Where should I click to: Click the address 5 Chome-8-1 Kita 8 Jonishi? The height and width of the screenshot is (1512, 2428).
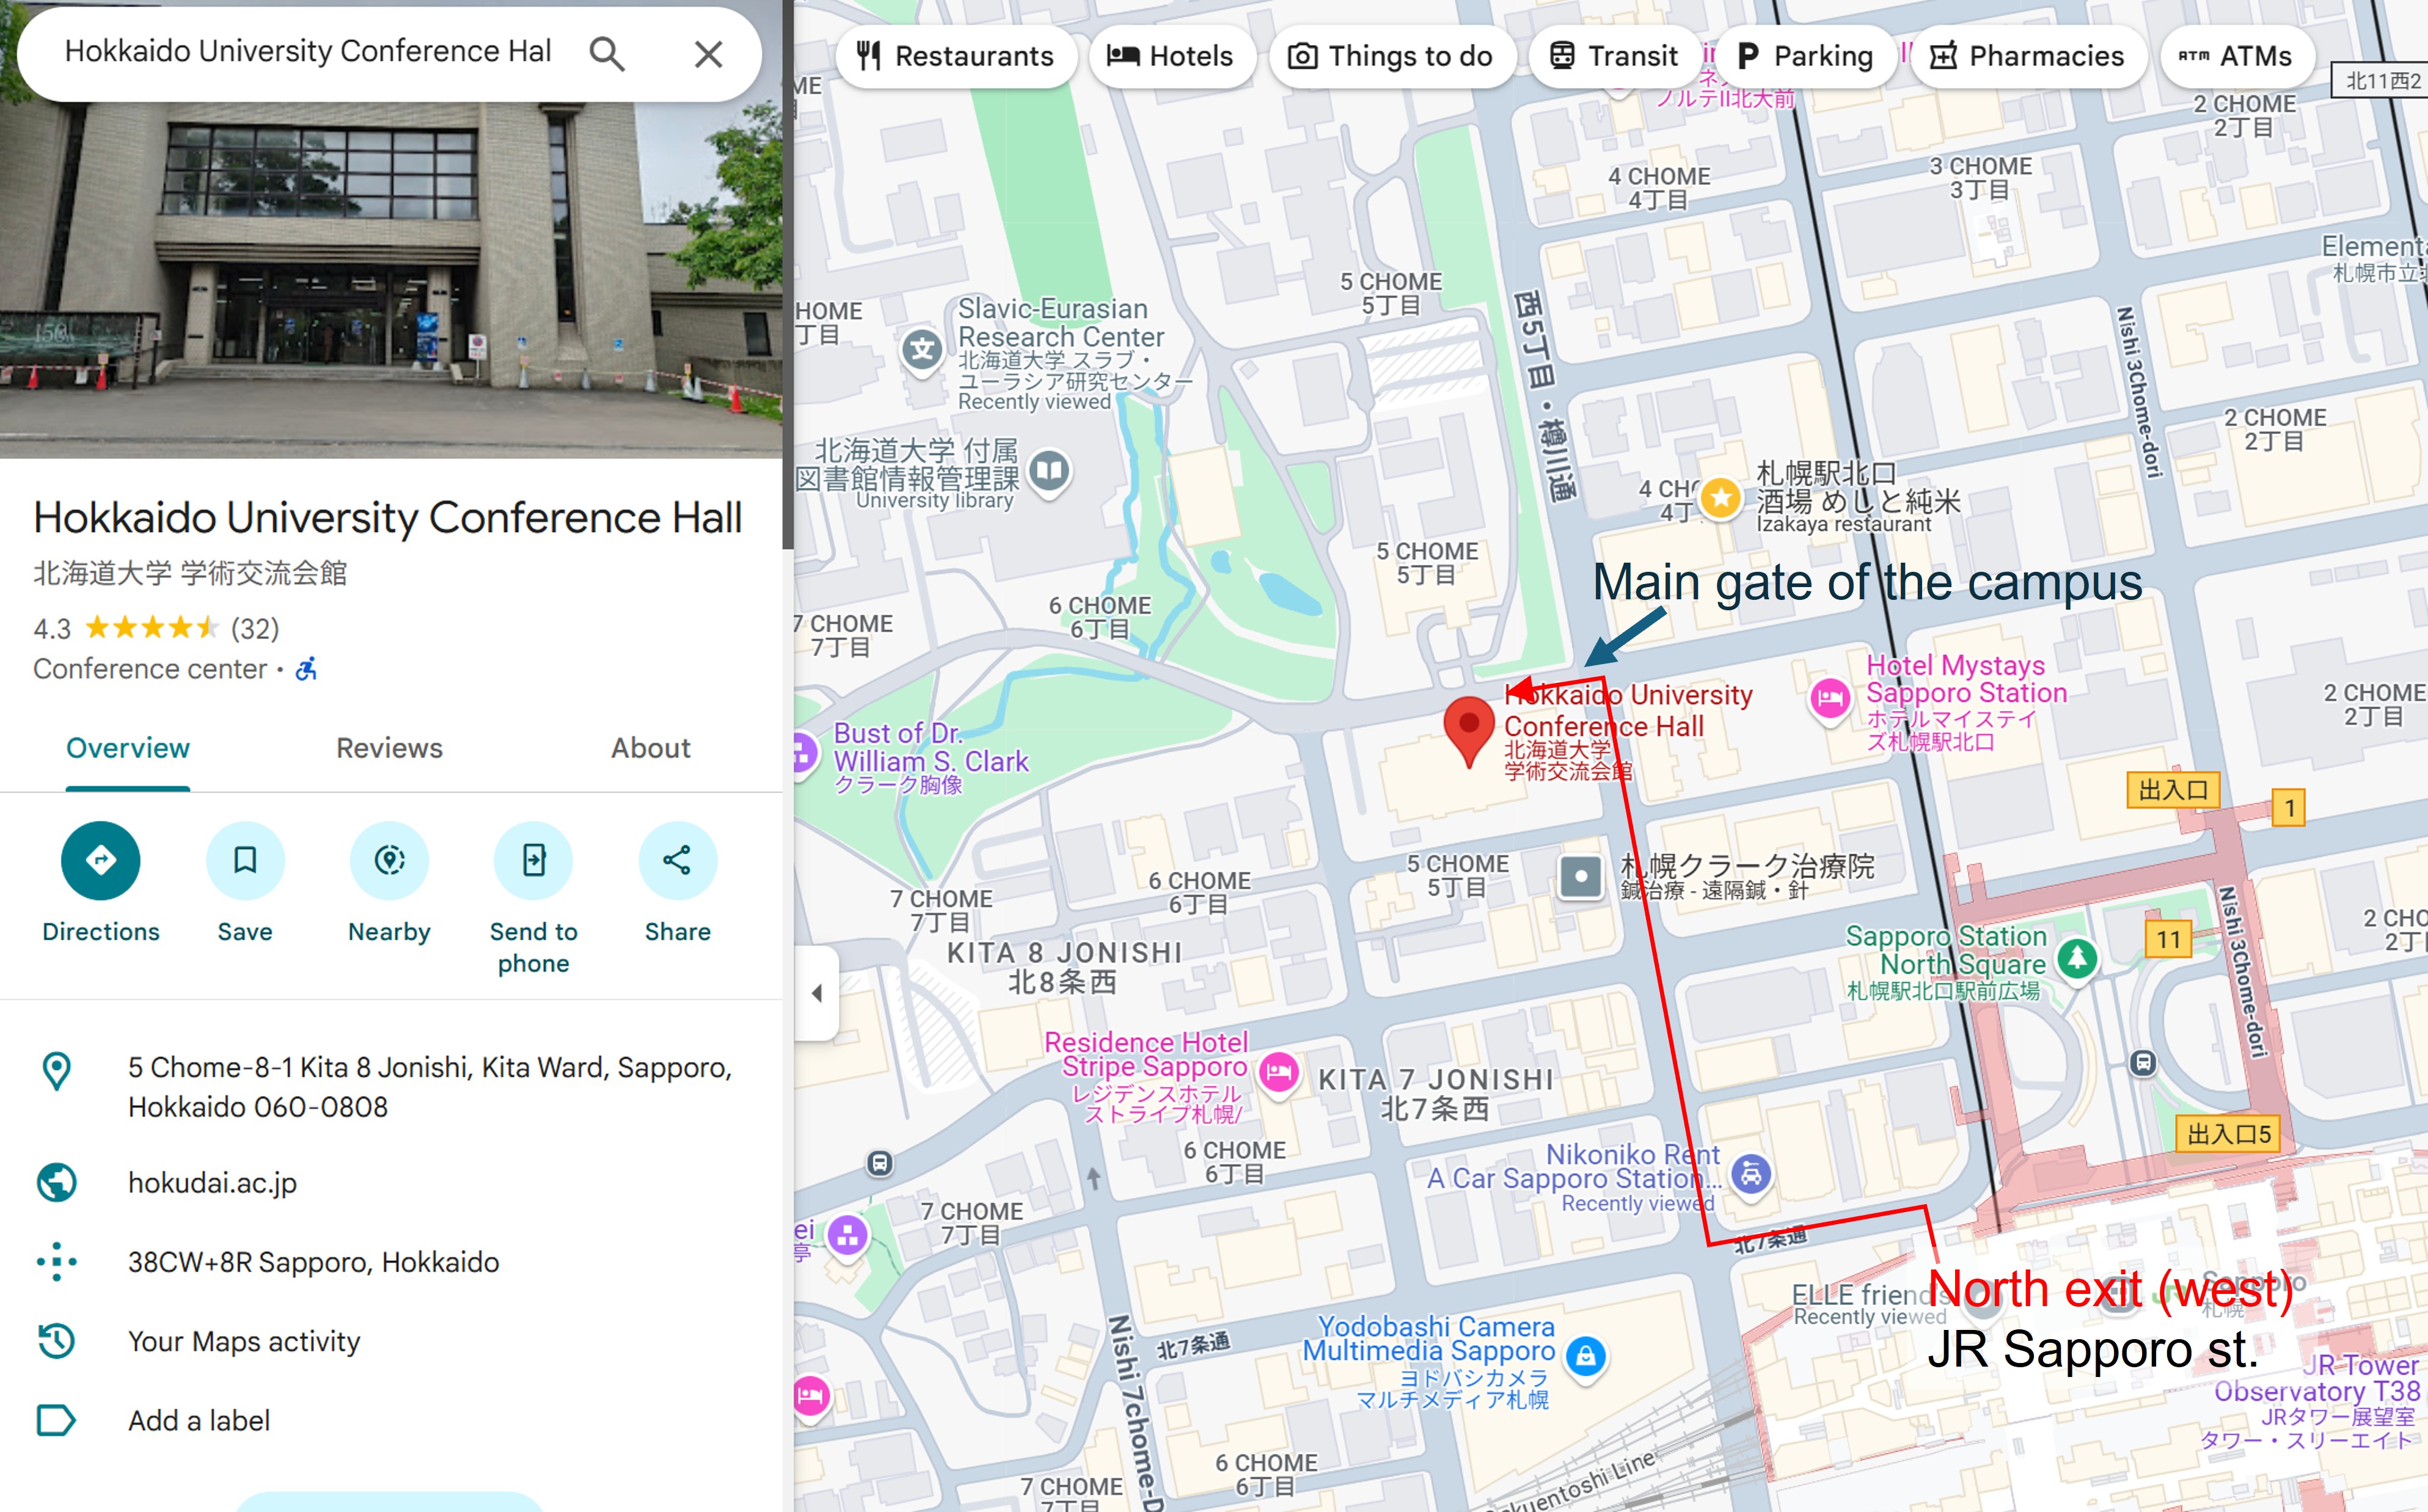click(430, 1087)
